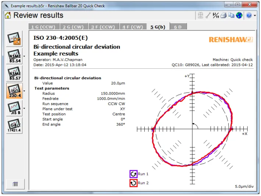Click the +Y axis label
Screen dimensions: 261x196
(x=187, y=76)
